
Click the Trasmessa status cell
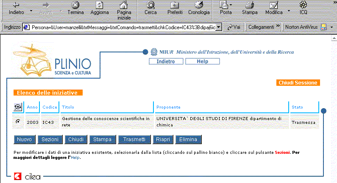(x=304, y=123)
